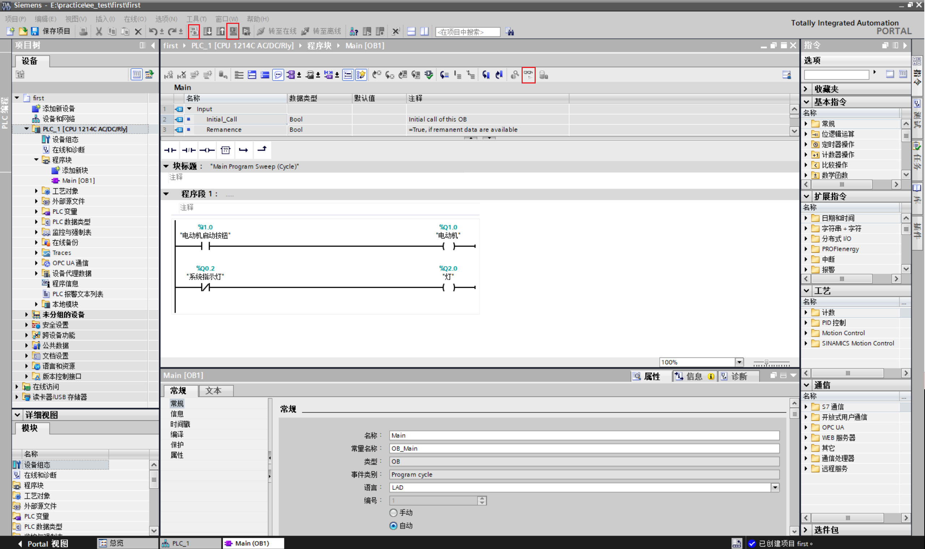The width and height of the screenshot is (925, 549).
Task: Click Download to device toolbar icon
Action: (x=207, y=31)
